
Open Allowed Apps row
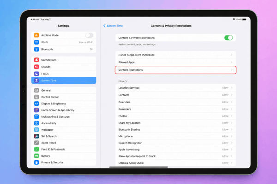click(175, 62)
